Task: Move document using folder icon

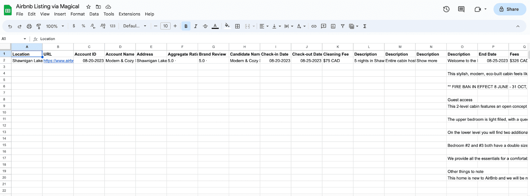Action: 98,7
